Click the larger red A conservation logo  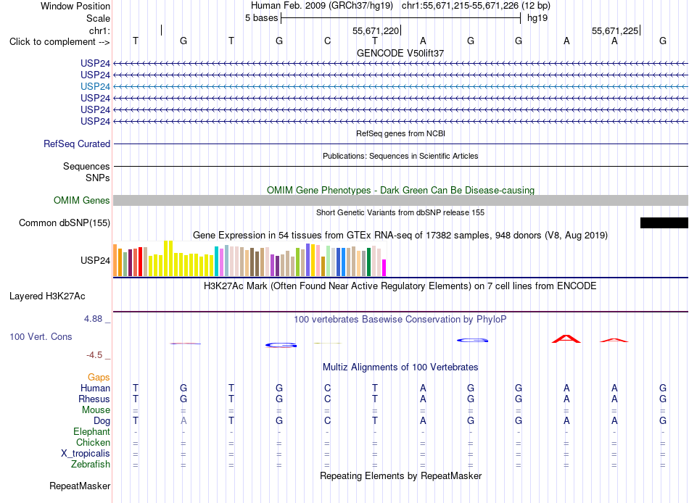click(x=566, y=338)
